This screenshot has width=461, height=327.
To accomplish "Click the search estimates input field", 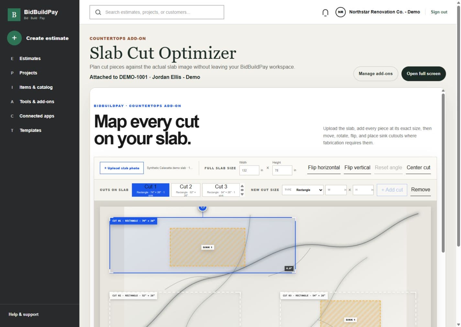I will (x=157, y=12).
